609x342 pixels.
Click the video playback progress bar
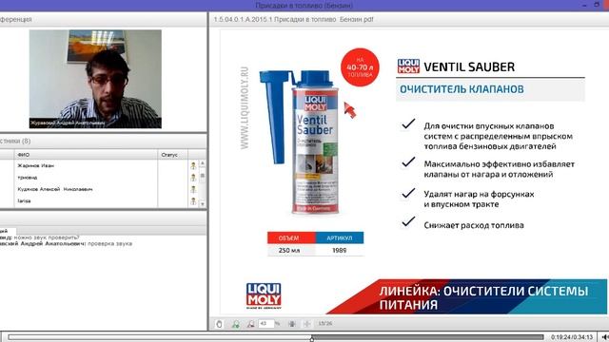[276, 337]
